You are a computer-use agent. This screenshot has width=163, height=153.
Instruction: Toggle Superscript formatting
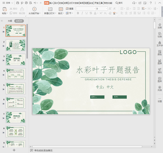pos(101,13)
